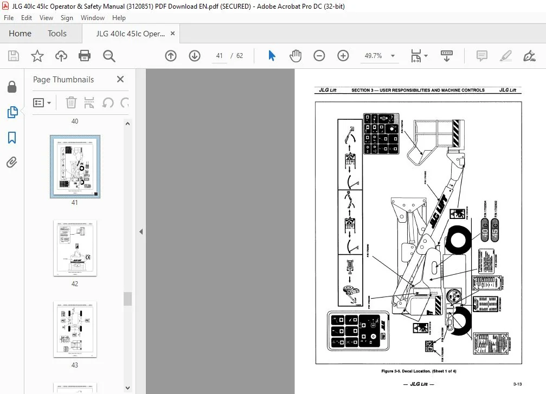Open the Window menu
The width and height of the screenshot is (546, 394).
coord(93,18)
